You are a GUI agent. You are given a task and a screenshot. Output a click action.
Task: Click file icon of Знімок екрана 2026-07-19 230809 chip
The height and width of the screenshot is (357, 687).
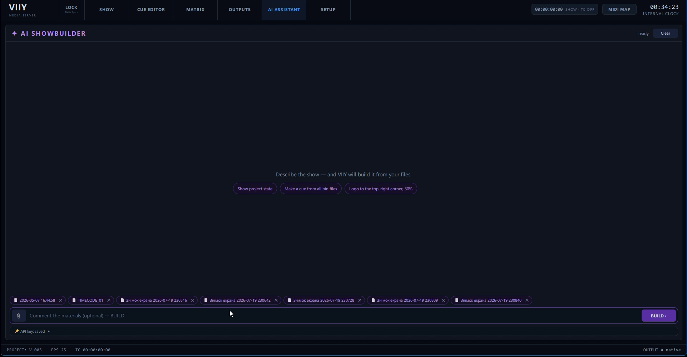(x=373, y=301)
